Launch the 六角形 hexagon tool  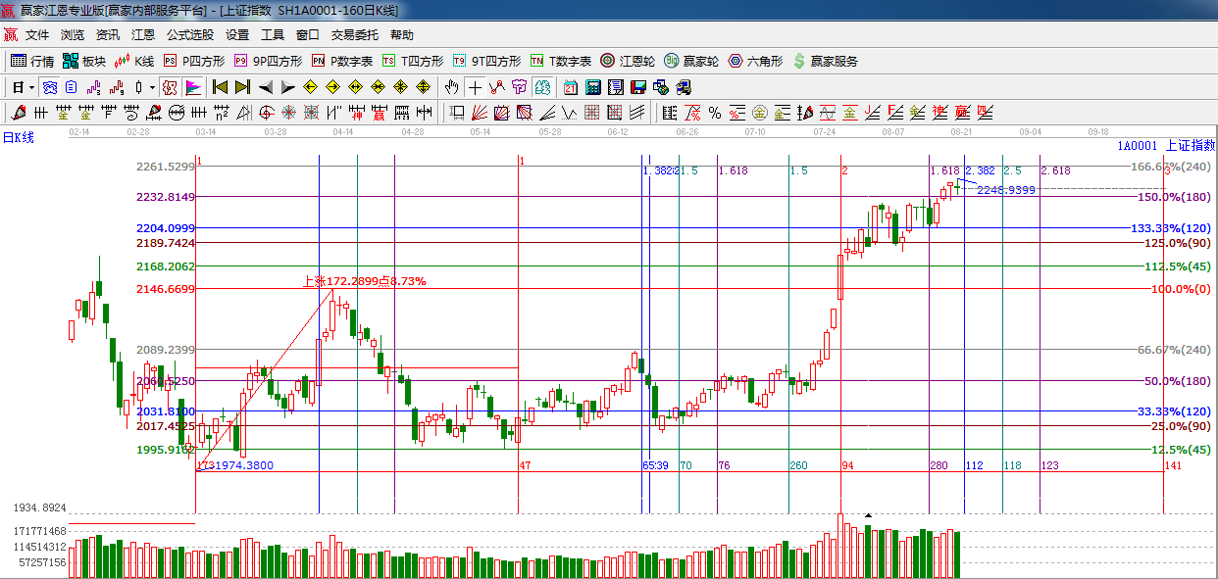[754, 61]
